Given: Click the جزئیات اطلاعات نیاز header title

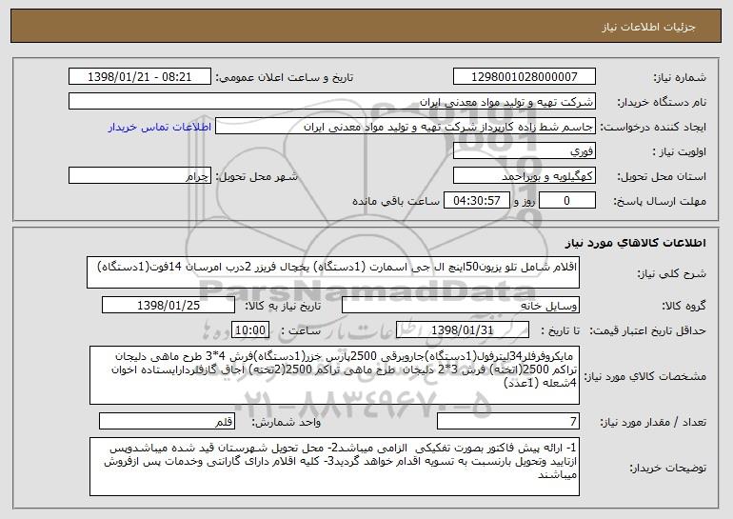Looking at the screenshot, I should click(648, 27).
